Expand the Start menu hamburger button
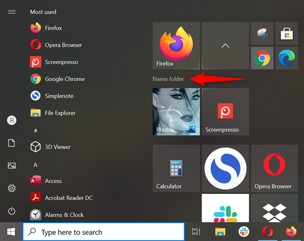 pyautogui.click(x=12, y=12)
